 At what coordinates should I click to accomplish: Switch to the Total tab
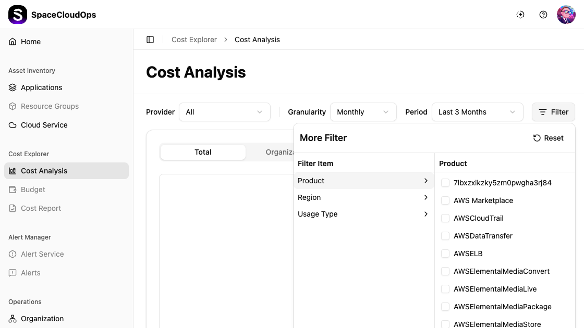click(x=203, y=152)
